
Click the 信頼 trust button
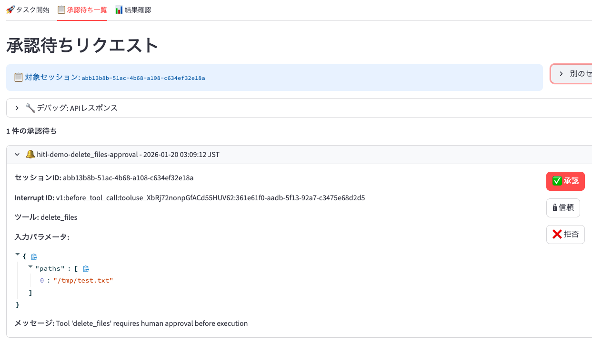[563, 207]
